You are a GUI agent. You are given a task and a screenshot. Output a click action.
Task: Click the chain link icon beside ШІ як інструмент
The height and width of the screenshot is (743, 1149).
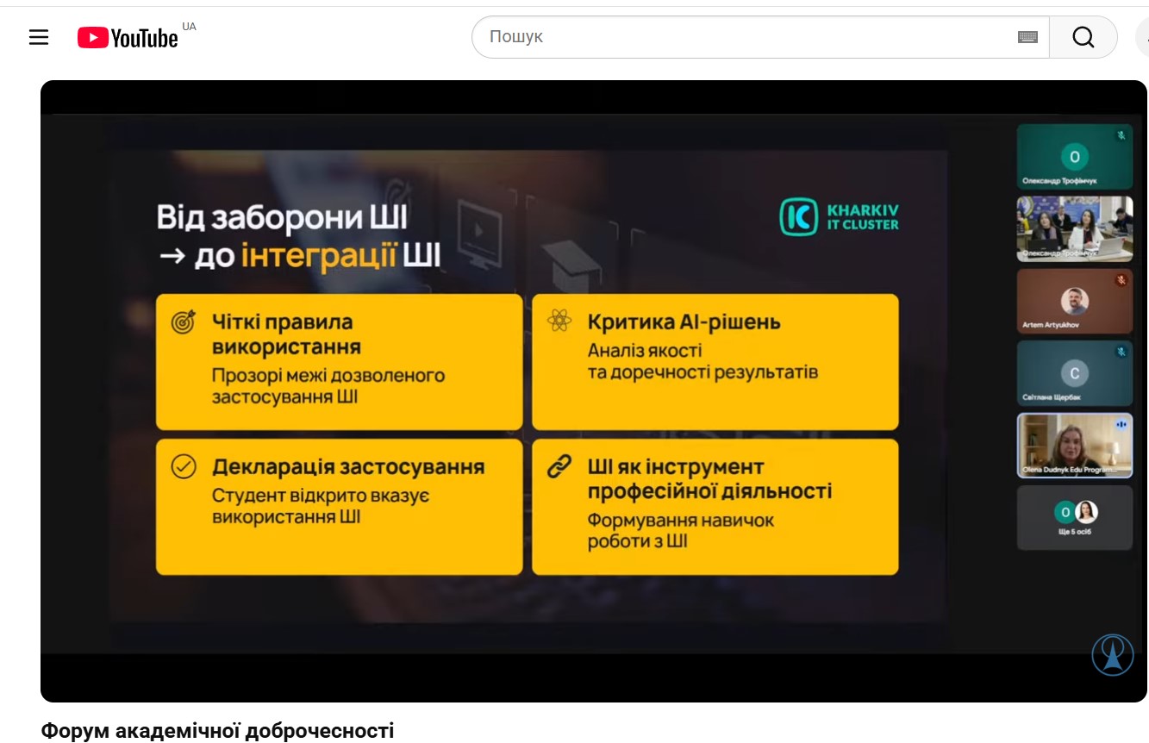click(x=559, y=467)
